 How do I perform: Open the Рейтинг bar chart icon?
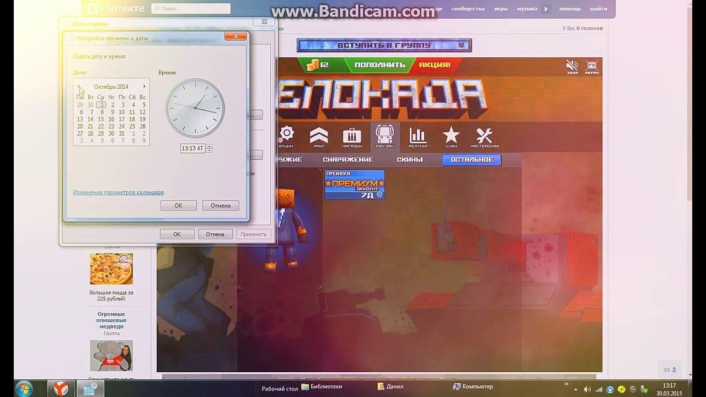click(418, 137)
